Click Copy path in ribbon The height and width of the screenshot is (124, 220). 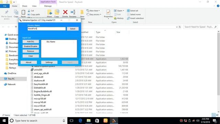(x=34, y=14)
